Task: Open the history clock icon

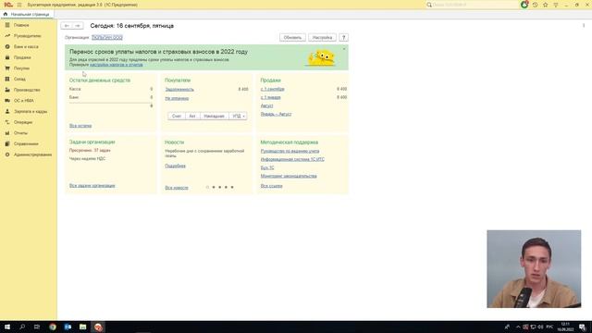Action: [x=535, y=5]
